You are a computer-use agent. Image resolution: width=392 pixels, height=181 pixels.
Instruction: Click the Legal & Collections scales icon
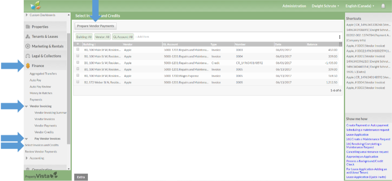click(x=28, y=56)
